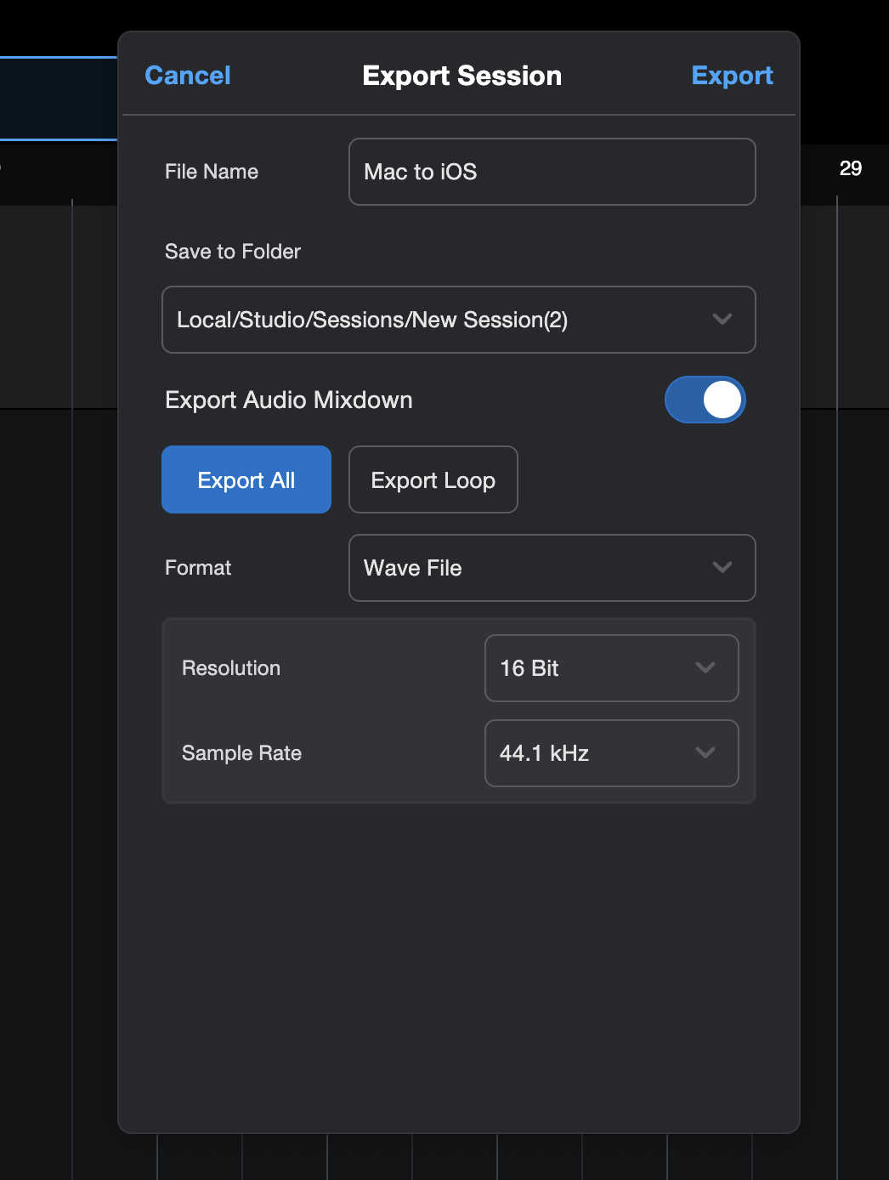Click the Export Audio Mixdown label

pyautogui.click(x=289, y=400)
